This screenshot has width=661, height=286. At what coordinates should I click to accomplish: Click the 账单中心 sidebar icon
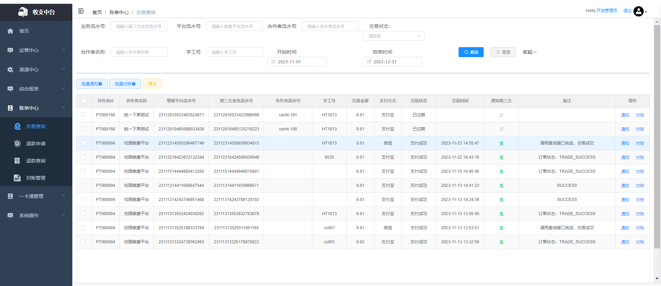(10, 108)
